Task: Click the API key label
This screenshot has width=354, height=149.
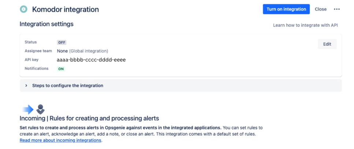Action: coord(31,60)
